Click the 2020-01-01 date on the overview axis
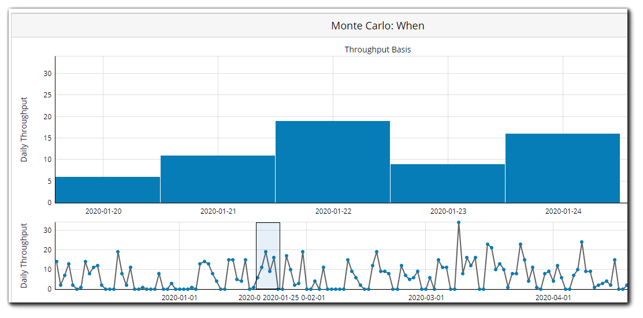Viewport: 643px width, 318px height. coord(179,298)
